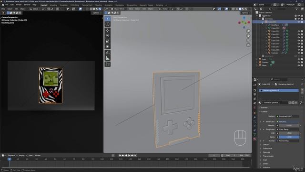Image resolution: width=305 pixels, height=172 pixels.
Task: Click the properties panel search field
Action: point(279,79)
